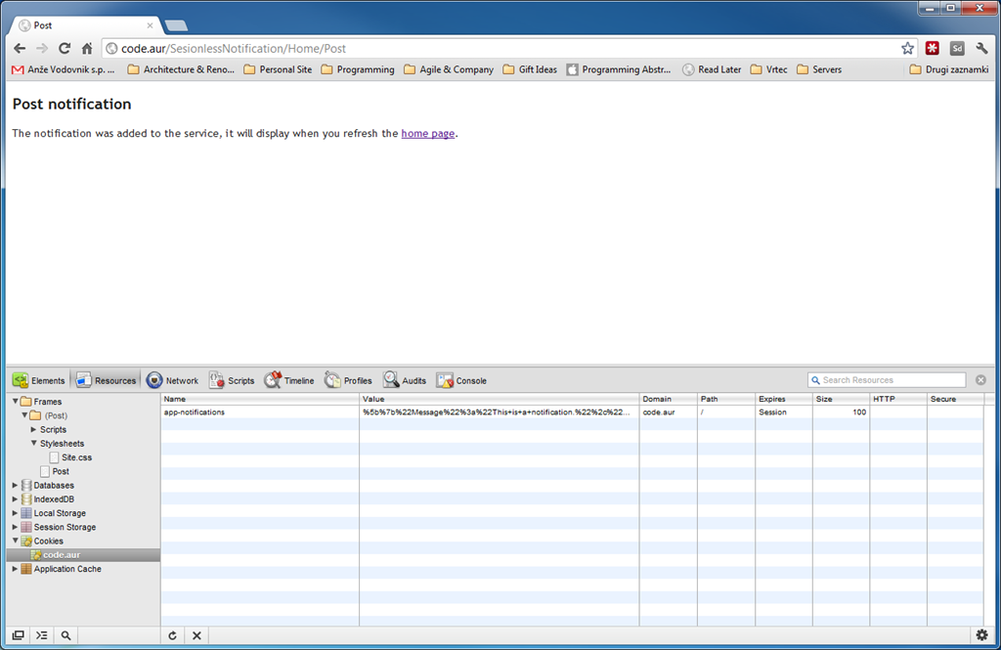Collapse the (Post) frame node
The image size is (1001, 650).
(x=24, y=415)
